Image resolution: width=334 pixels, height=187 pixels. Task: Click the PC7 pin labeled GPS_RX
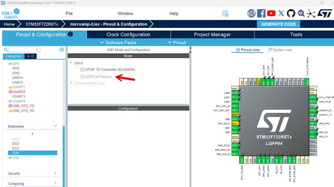(x=313, y=132)
